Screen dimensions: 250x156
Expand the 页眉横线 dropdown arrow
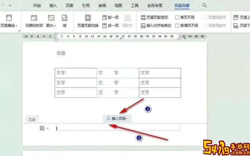17,26
